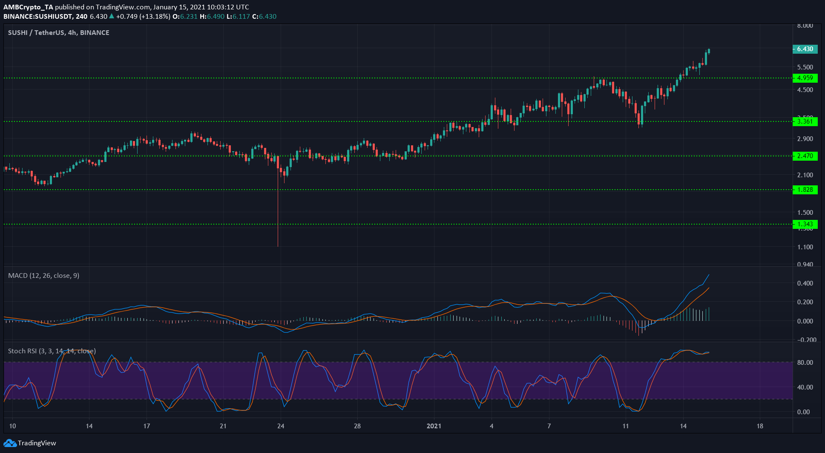Click the 2021 date marker on time axis
Viewport: 825px width, 453px height.
[434, 426]
